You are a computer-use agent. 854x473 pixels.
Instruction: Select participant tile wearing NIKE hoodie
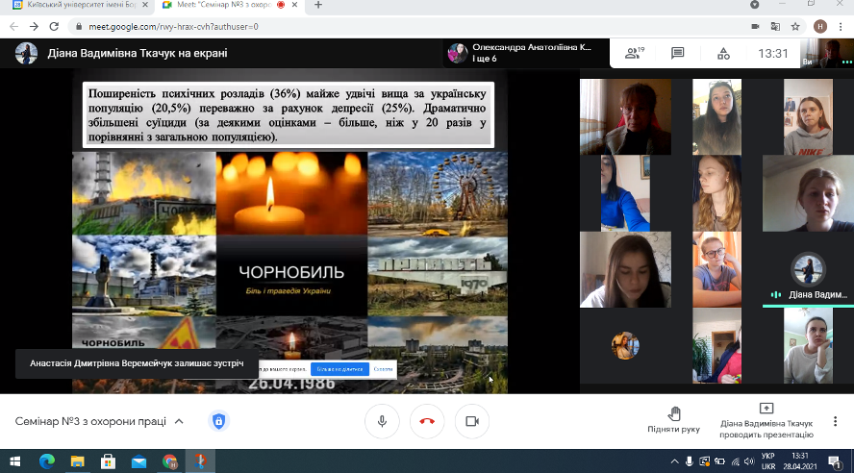pyautogui.click(x=808, y=117)
